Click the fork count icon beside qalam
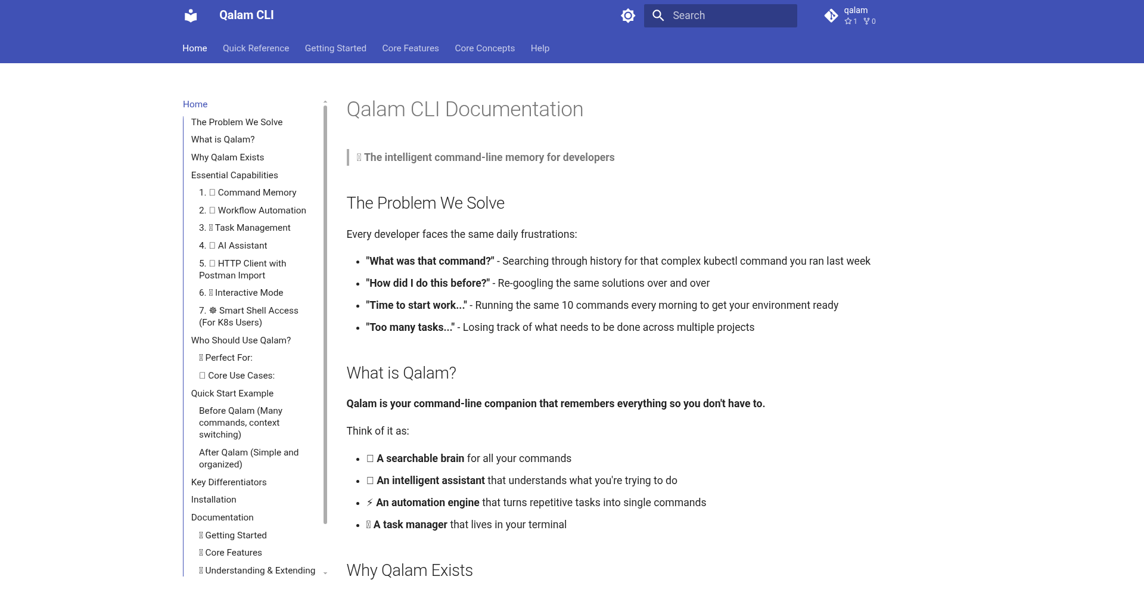 pos(868,21)
